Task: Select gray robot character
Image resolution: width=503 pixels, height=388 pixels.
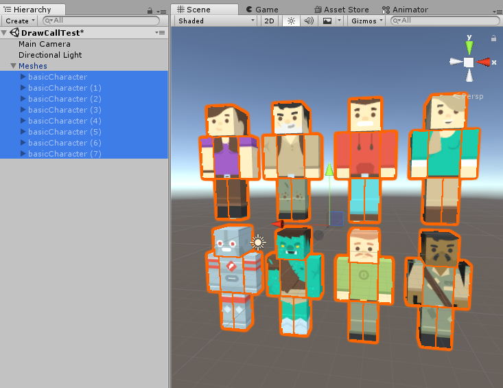Action: [233, 277]
